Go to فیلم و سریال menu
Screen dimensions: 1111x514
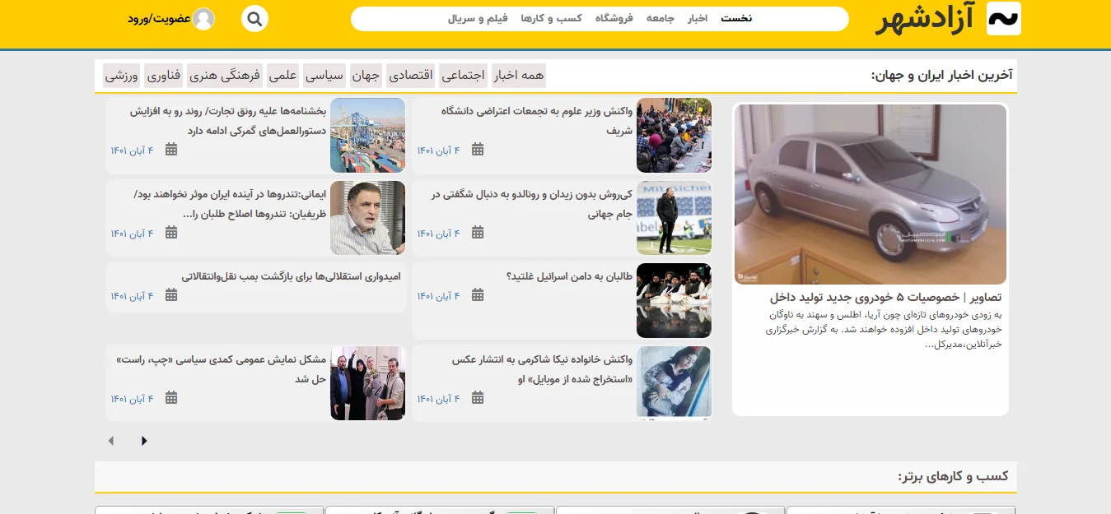[478, 18]
